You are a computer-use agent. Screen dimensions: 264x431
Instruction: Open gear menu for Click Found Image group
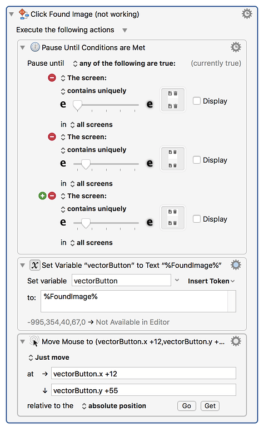247,14
